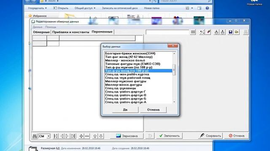Click the blue floppy disk save icon
This screenshot has height=151, width=270.
coord(230,32)
